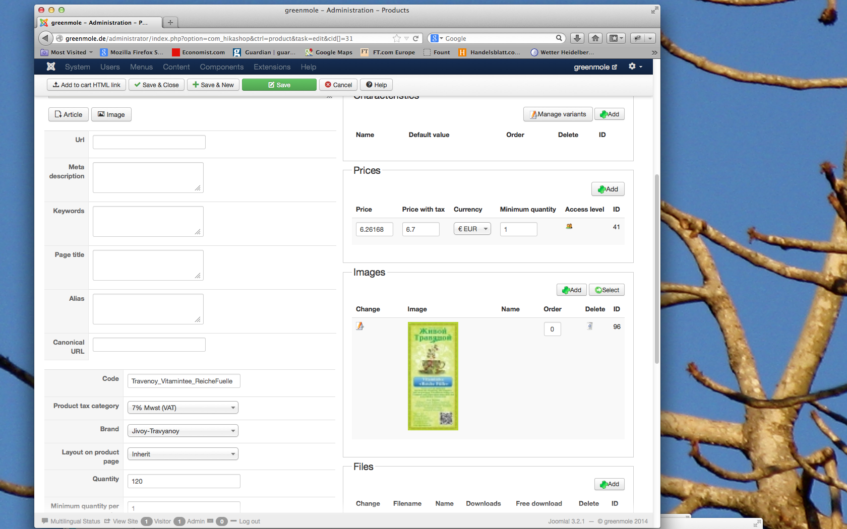Delete image ID 96 using trash icon

(590, 326)
